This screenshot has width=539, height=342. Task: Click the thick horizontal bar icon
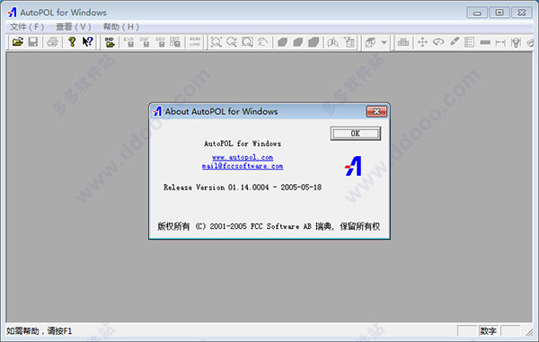tap(485, 42)
